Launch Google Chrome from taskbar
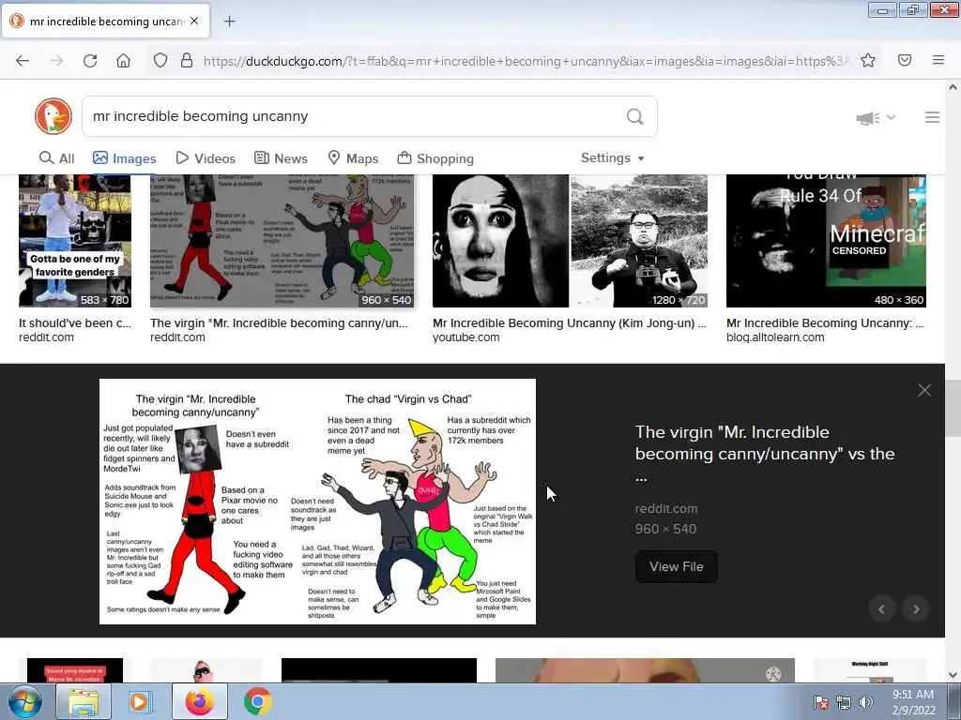The height and width of the screenshot is (720, 961). click(257, 701)
